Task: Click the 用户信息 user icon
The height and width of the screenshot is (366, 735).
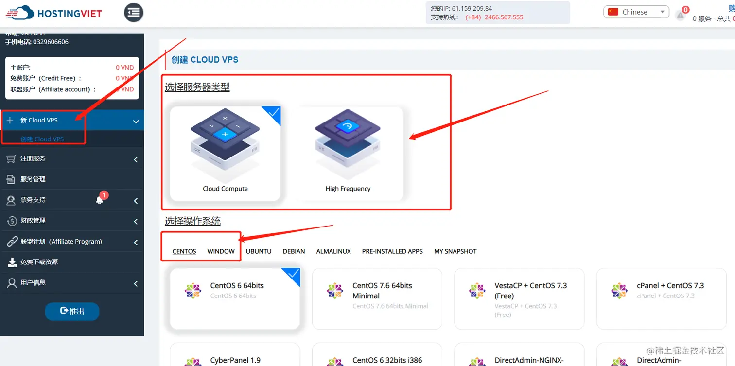Action: (12, 283)
